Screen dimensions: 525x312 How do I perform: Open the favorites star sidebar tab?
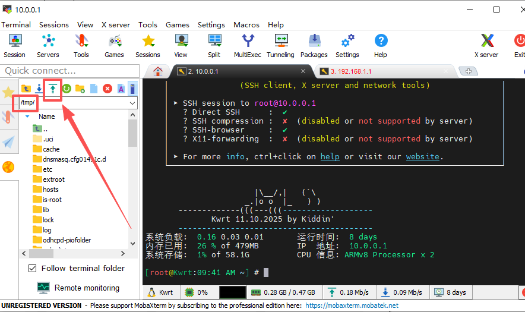(8, 92)
